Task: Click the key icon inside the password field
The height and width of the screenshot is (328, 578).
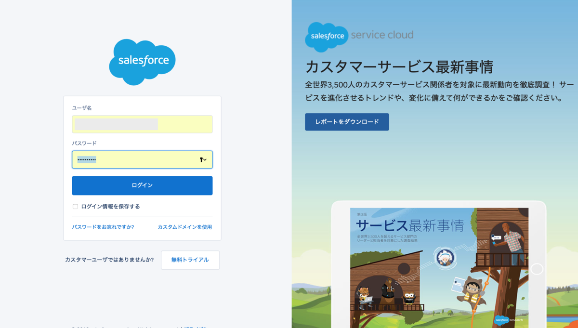Action: click(202, 159)
